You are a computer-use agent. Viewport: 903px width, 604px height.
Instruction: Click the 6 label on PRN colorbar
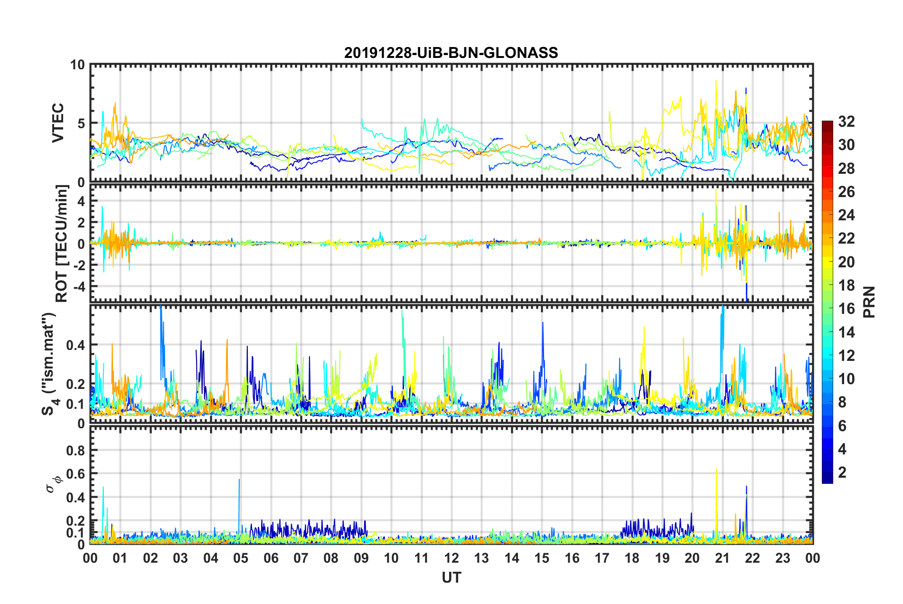click(842, 426)
